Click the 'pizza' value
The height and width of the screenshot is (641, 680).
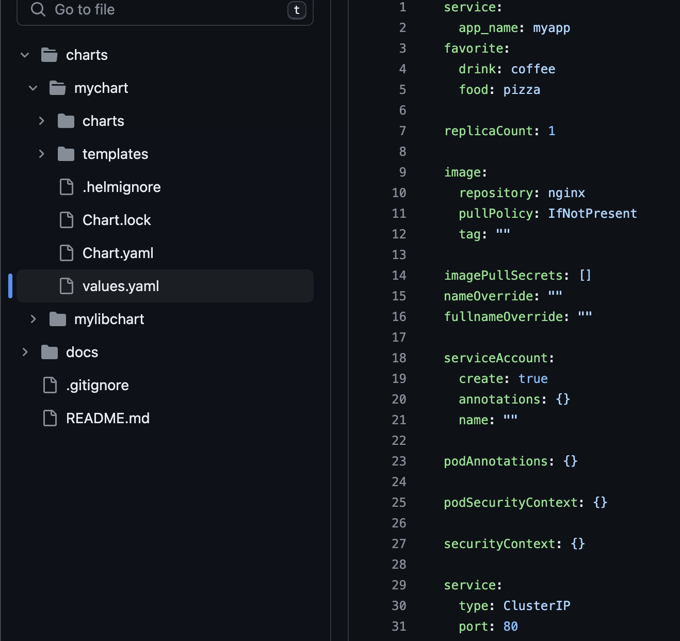[x=522, y=90]
